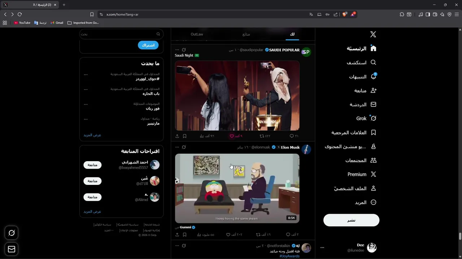Click the بحث search field
Viewport: 462px width, 259px height.
[x=121, y=34]
